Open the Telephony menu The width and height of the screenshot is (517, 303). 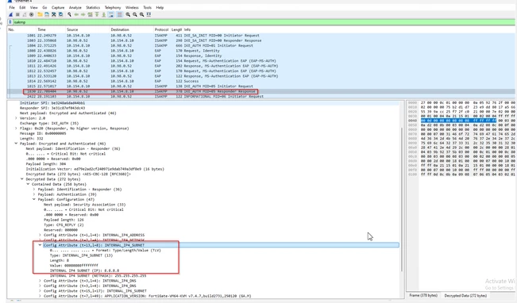113,7
